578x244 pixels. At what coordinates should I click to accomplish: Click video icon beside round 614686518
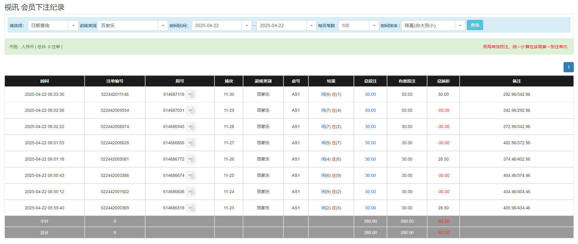pos(191,208)
